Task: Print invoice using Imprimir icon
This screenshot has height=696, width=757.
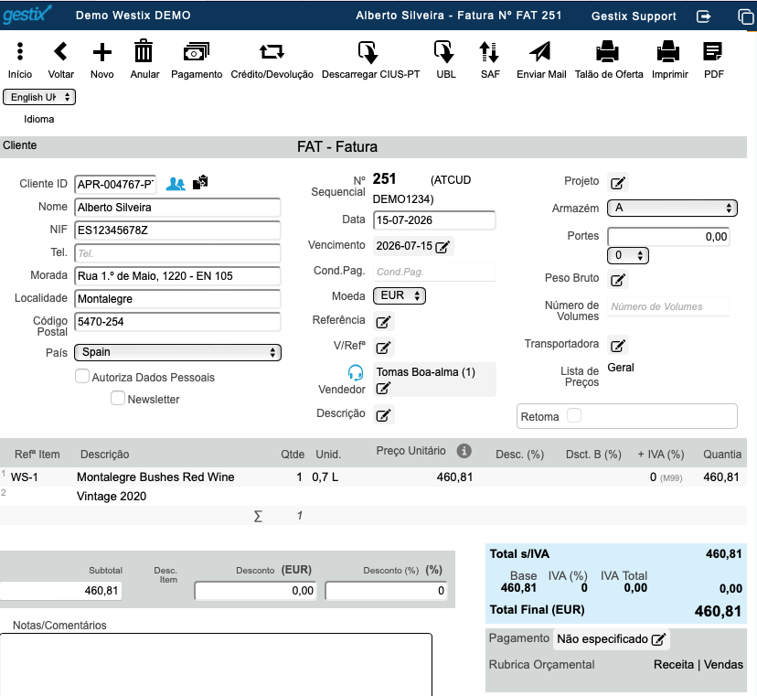Action: pos(668,52)
